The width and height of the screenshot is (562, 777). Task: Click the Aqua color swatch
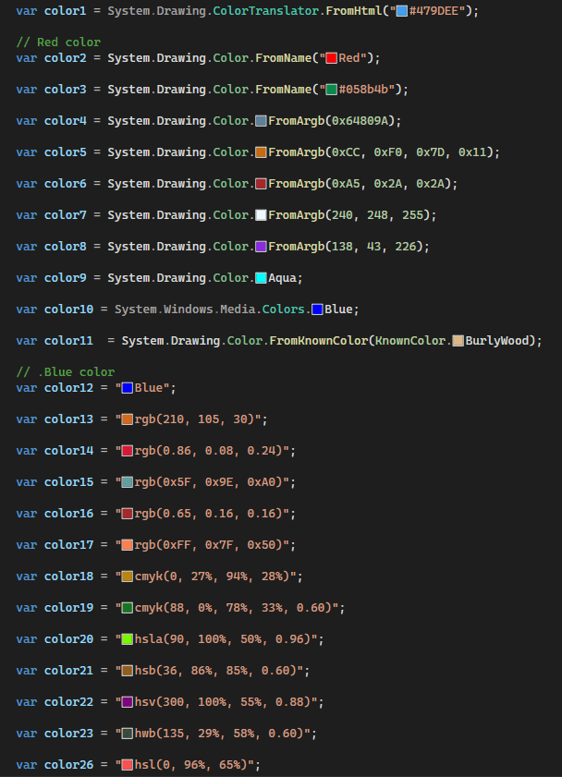(261, 278)
